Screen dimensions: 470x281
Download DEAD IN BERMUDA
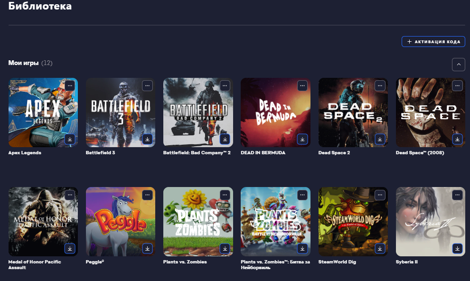pyautogui.click(x=302, y=139)
